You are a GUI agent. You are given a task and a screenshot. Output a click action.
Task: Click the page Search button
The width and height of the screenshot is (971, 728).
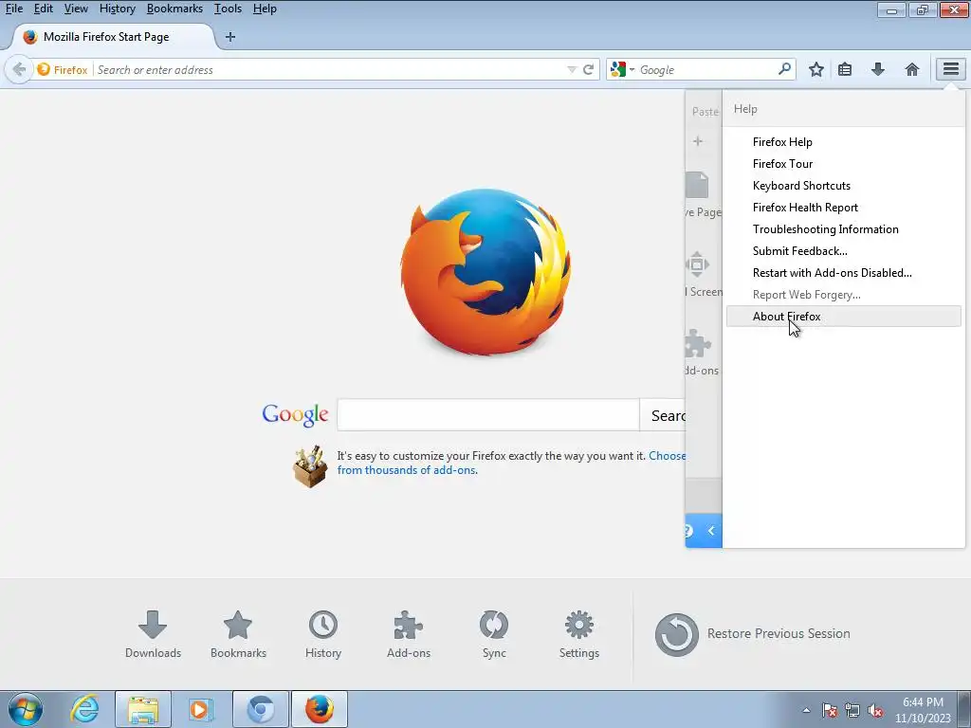[663, 415]
